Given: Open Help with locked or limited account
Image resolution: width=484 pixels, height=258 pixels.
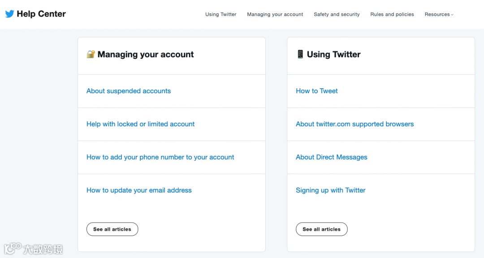Looking at the screenshot, I should 140,124.
